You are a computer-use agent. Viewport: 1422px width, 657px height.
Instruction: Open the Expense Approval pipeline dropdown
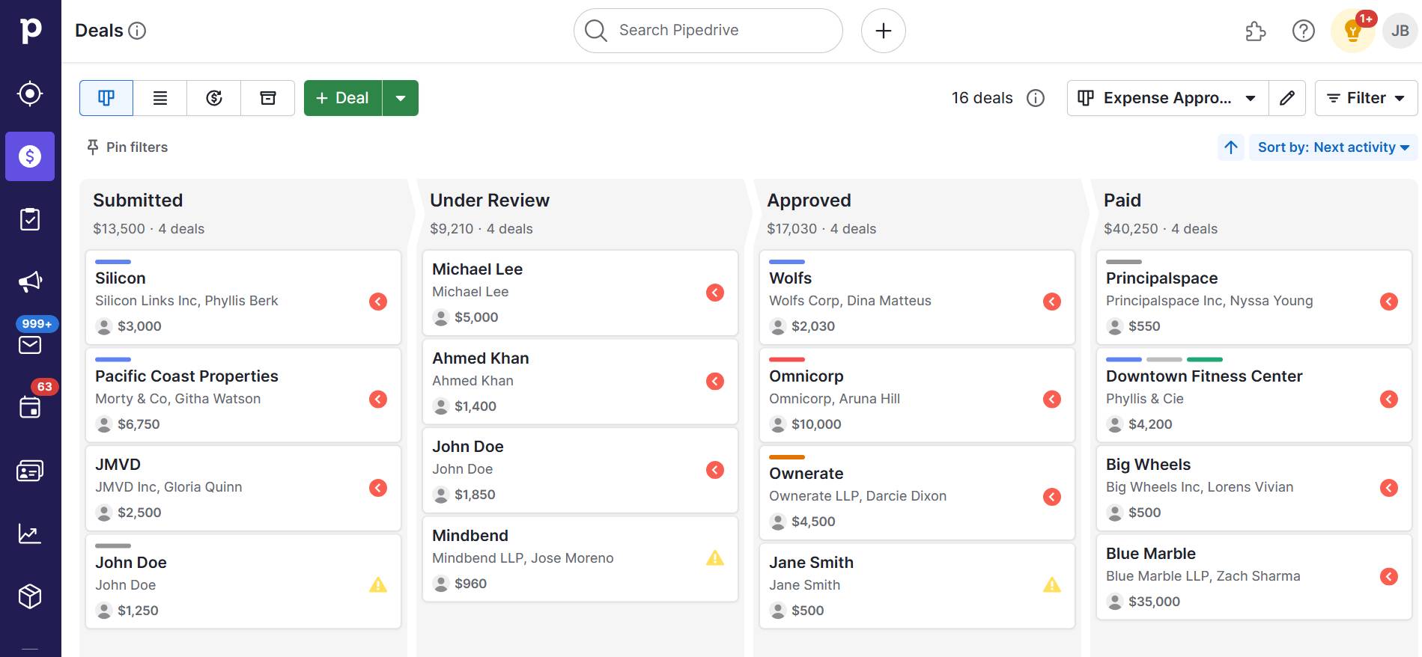coord(1167,98)
